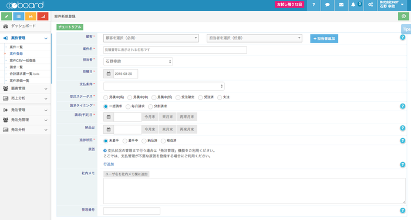Select 見積中(低) radio button

coord(154,98)
